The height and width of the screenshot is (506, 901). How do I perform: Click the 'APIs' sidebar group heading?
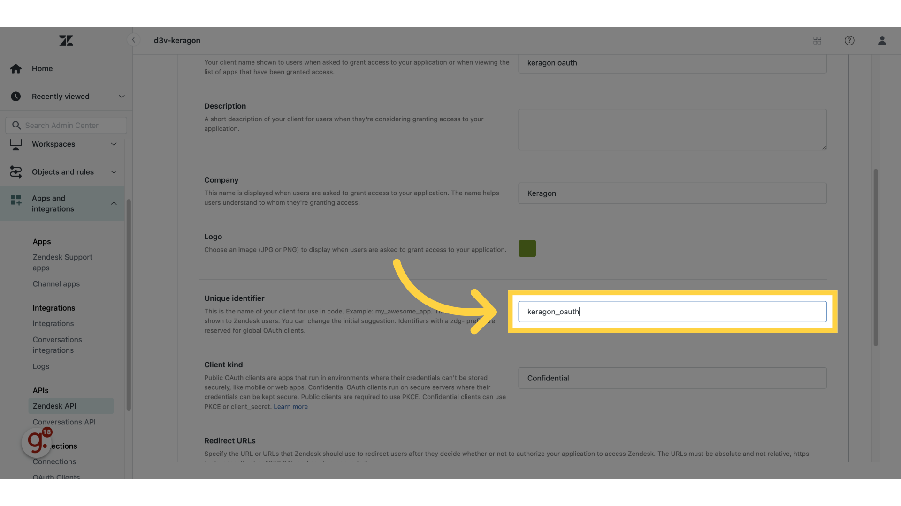tap(40, 391)
